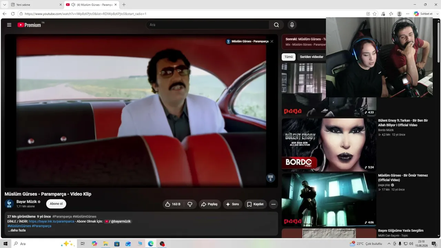Like the video showing 163 B
The image size is (441, 248).
pos(173,204)
